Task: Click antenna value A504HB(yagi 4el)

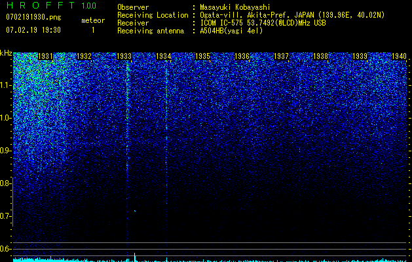Action: [x=231, y=31]
